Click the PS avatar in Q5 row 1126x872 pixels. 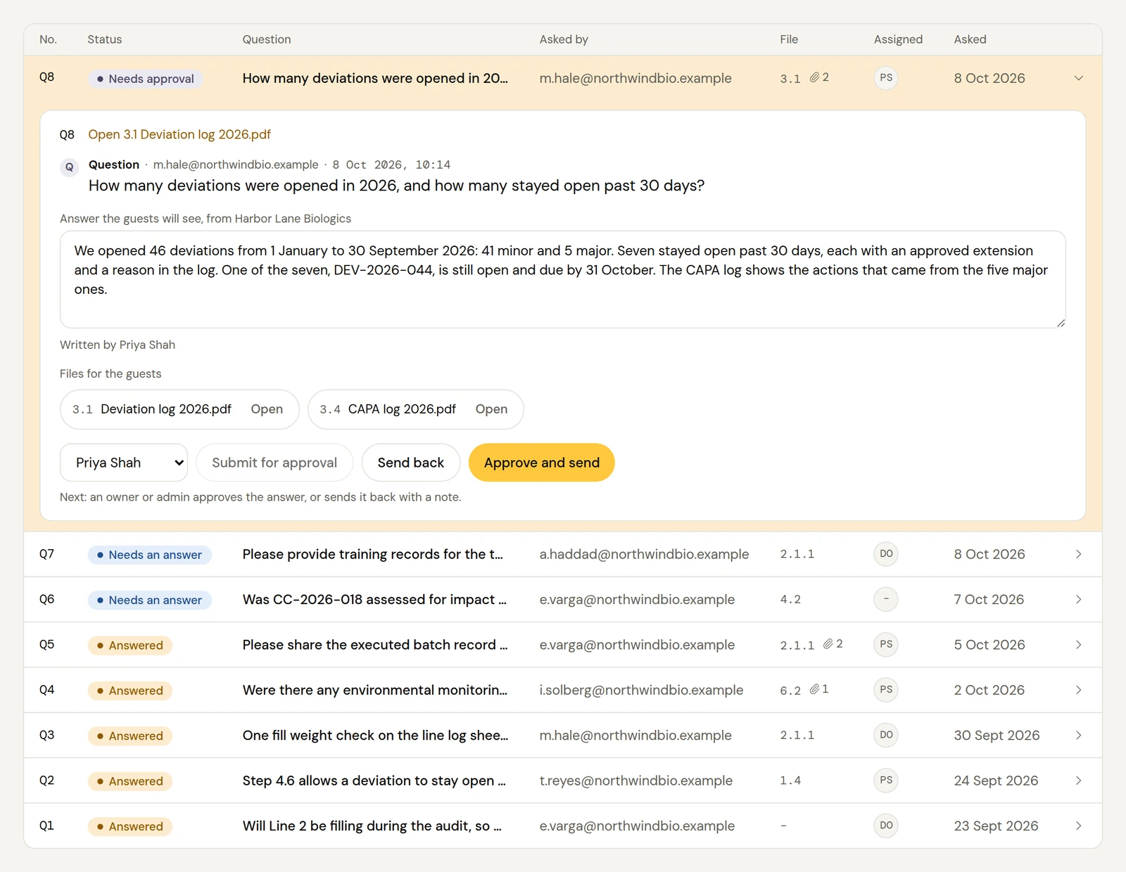pos(886,644)
